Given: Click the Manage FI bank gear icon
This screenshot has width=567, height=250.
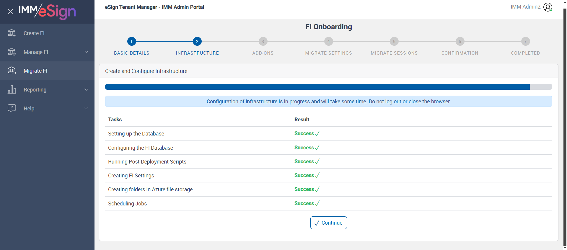Looking at the screenshot, I should [x=12, y=52].
